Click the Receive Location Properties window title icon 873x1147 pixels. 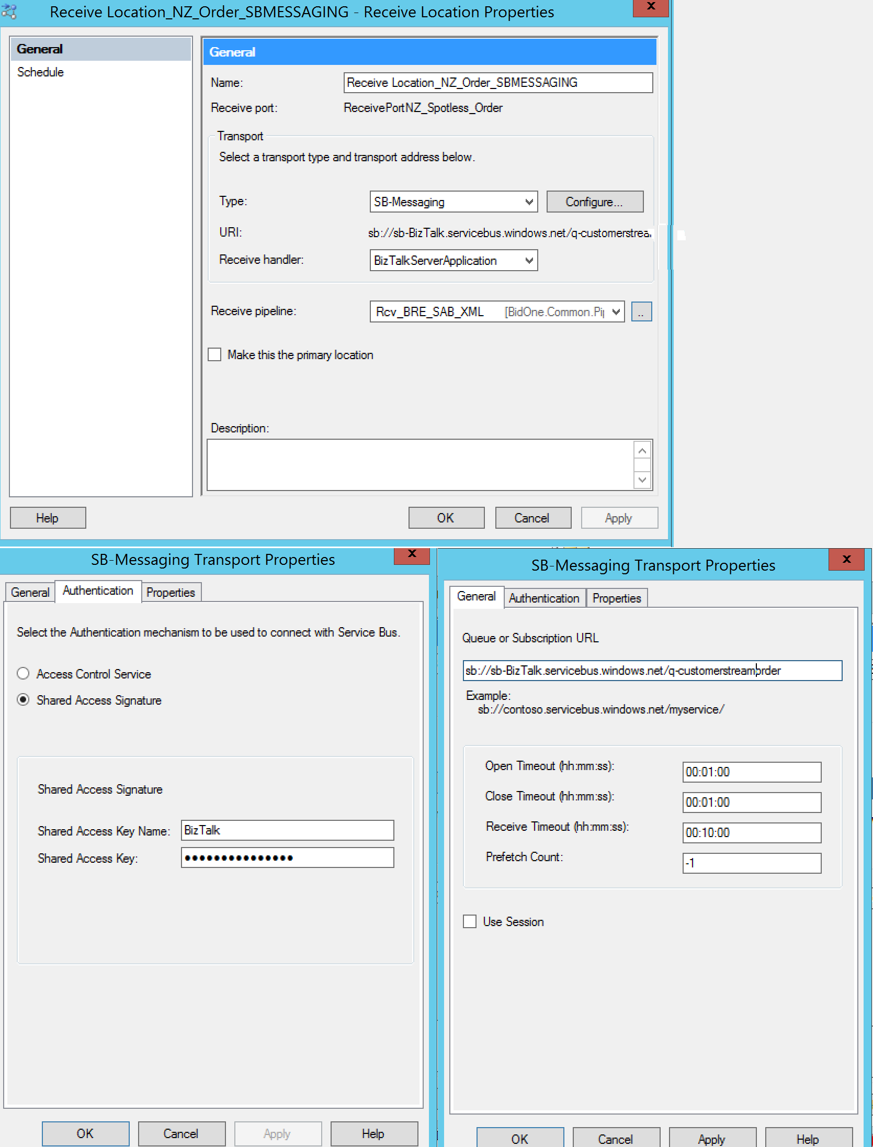(9, 11)
